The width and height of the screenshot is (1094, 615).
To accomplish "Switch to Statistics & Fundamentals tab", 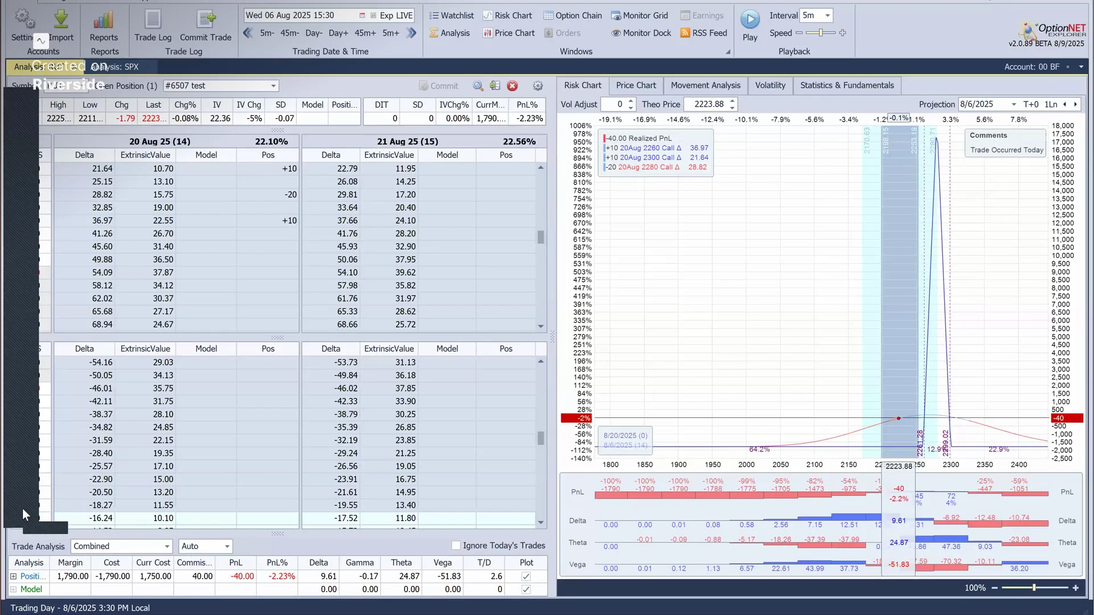I will (847, 85).
